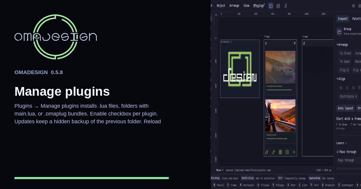Click the Manage plugins heading
This screenshot has width=361, height=189.
(x=62, y=91)
